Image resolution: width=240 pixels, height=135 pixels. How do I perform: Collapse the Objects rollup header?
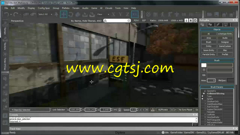(x=217, y=29)
